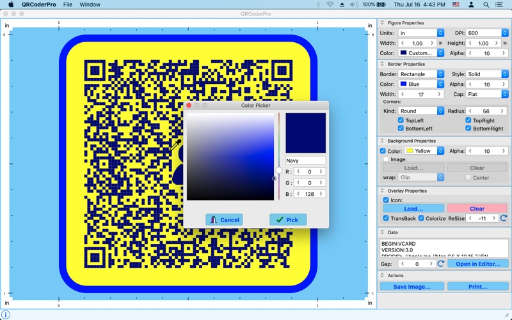Click the eject icon in menu bar
Image resolution: width=512 pixels, height=320 pixels.
pos(342,4)
